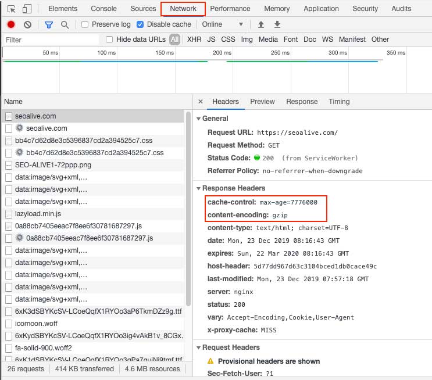432x380 pixels.
Task: Click import HAR upload arrow icon
Action: click(261, 24)
